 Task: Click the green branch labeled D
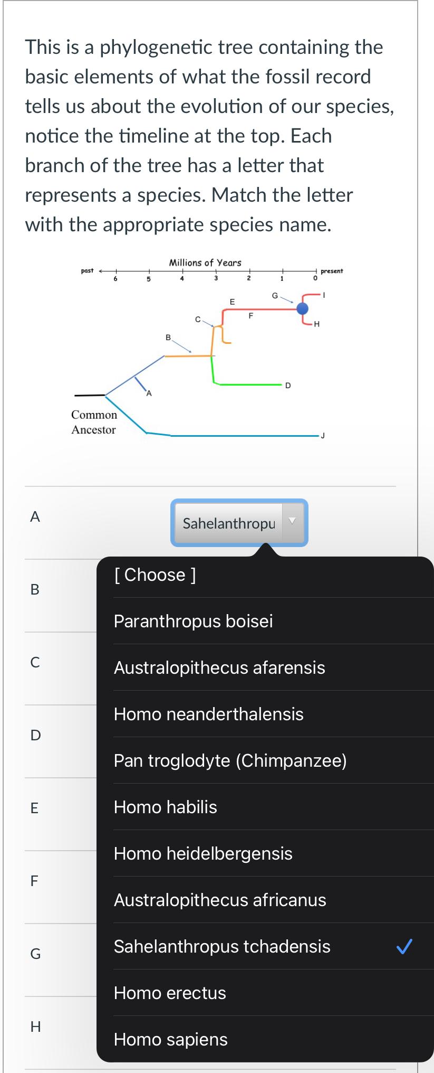click(248, 385)
